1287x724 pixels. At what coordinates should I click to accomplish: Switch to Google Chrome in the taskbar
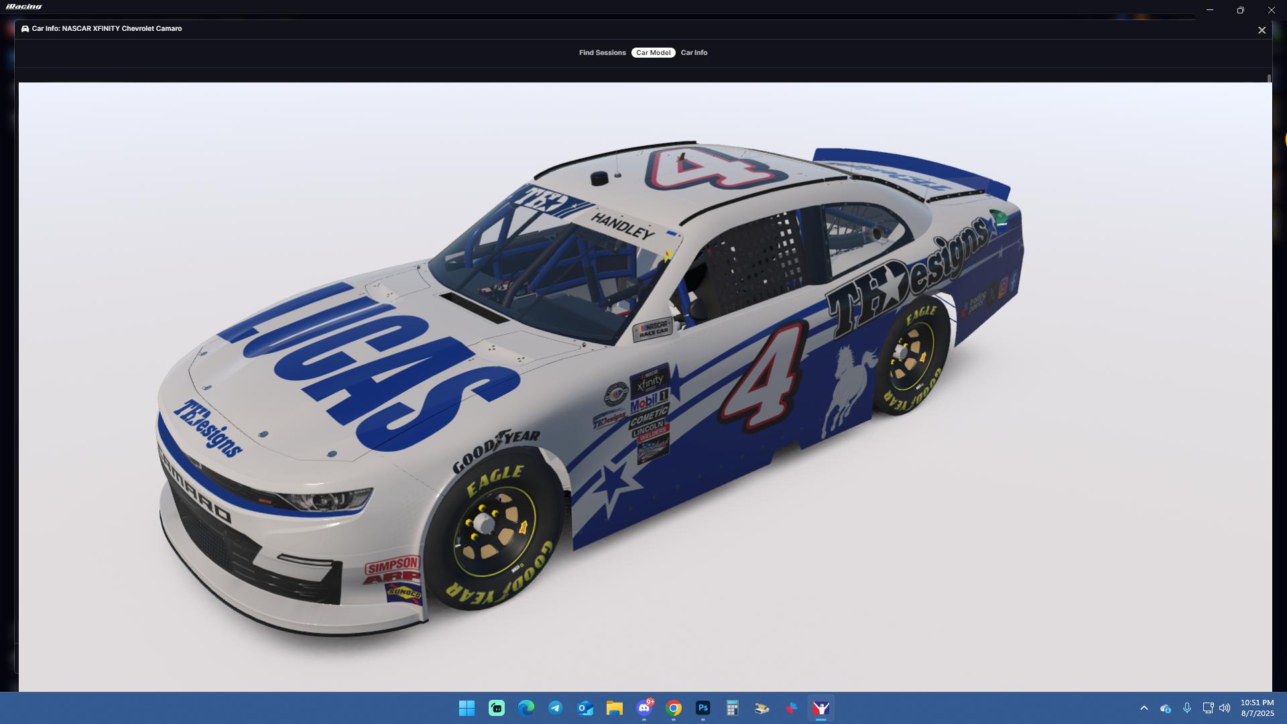tap(674, 708)
